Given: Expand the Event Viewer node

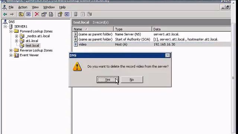Looking at the screenshot, I should [x=11, y=55].
